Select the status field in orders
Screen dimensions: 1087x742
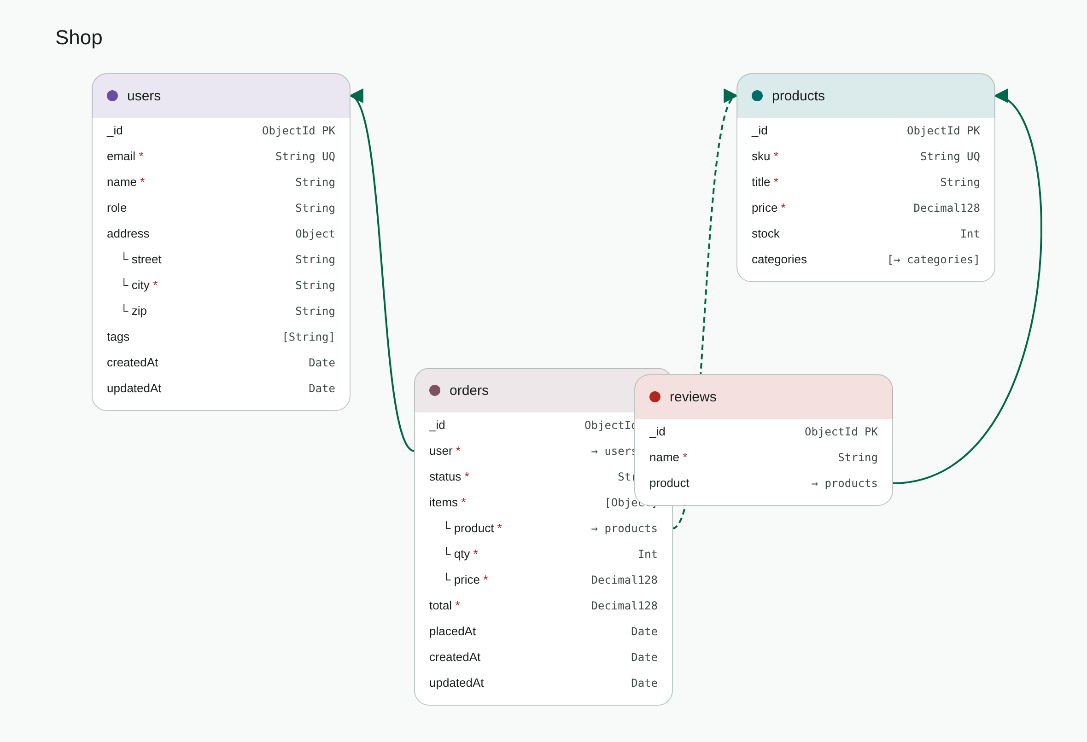[x=525, y=476]
